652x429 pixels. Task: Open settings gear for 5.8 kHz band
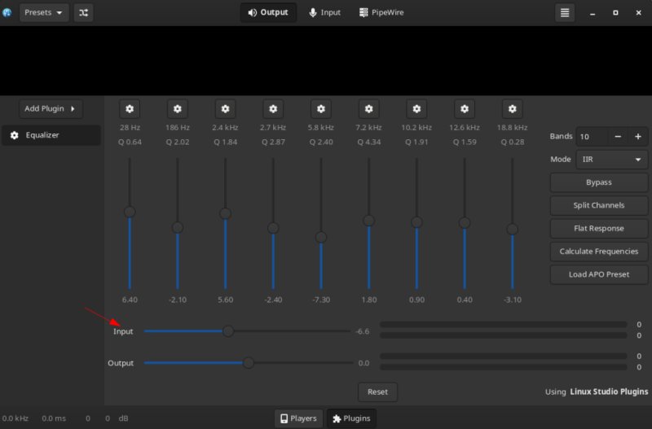(x=321, y=109)
